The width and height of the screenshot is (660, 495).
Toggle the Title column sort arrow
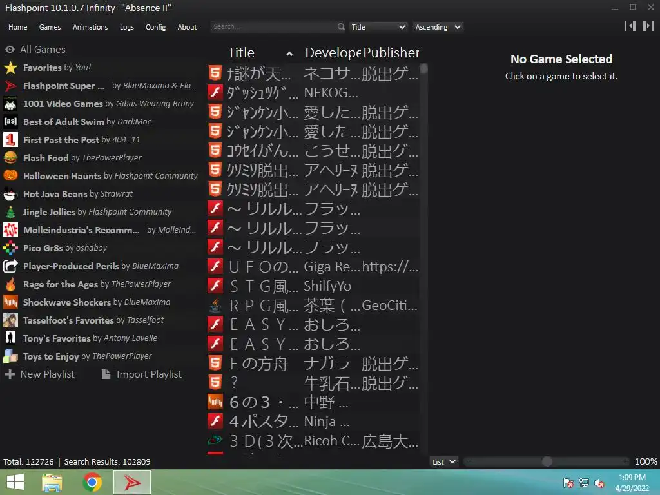289,53
